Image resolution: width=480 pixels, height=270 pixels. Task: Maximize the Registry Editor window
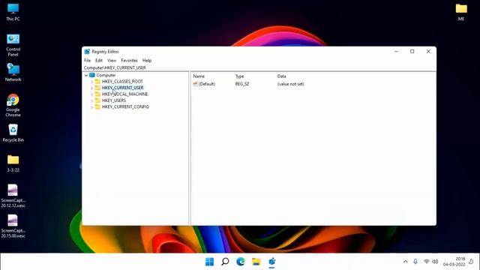[412, 52]
